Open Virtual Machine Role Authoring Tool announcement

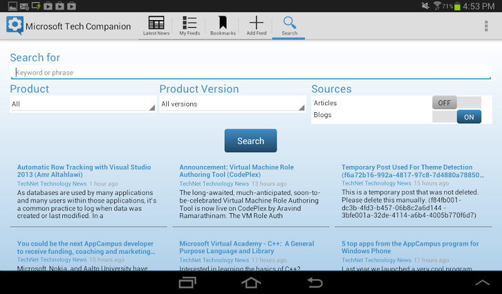pyautogui.click(x=237, y=171)
